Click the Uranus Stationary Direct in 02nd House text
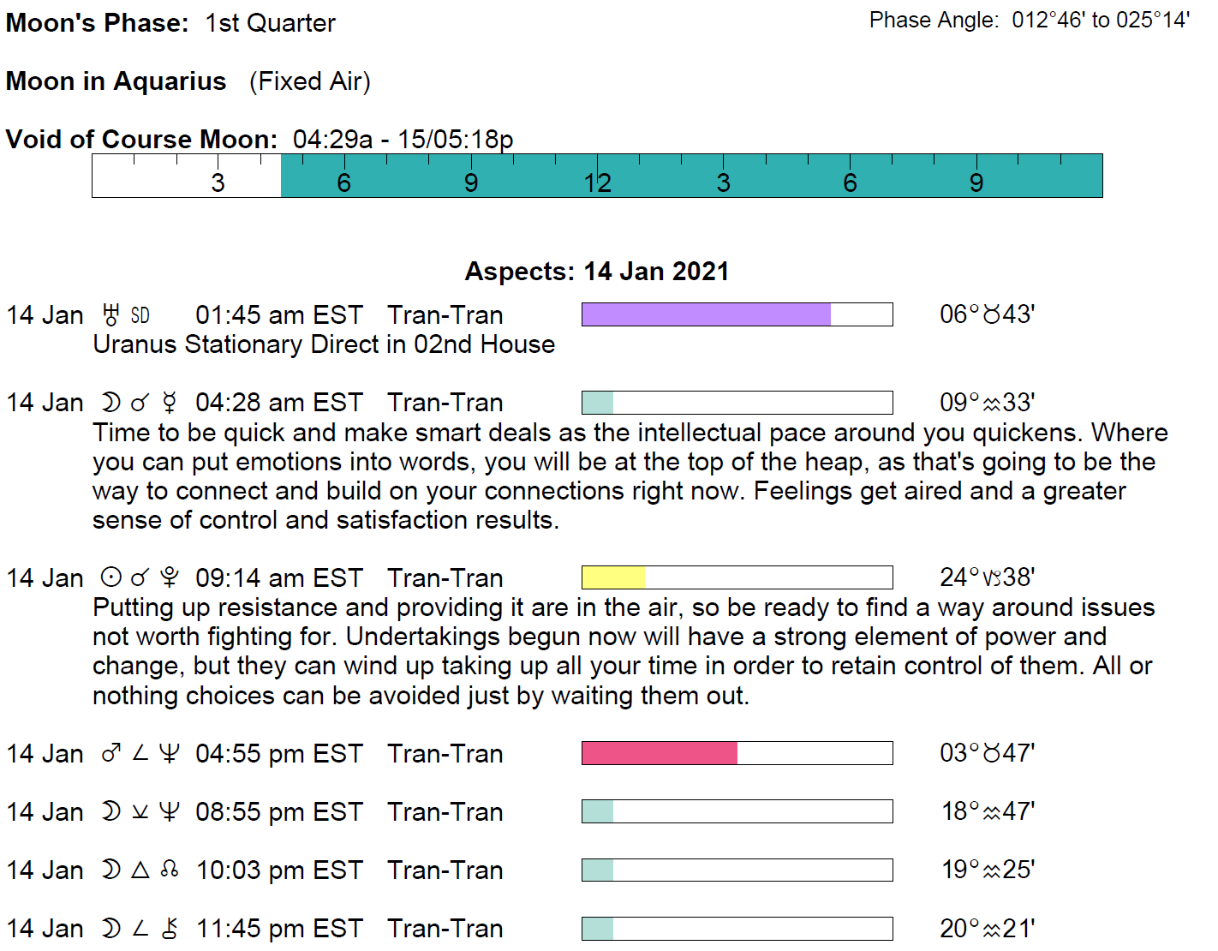The height and width of the screenshot is (951, 1218). (x=324, y=344)
